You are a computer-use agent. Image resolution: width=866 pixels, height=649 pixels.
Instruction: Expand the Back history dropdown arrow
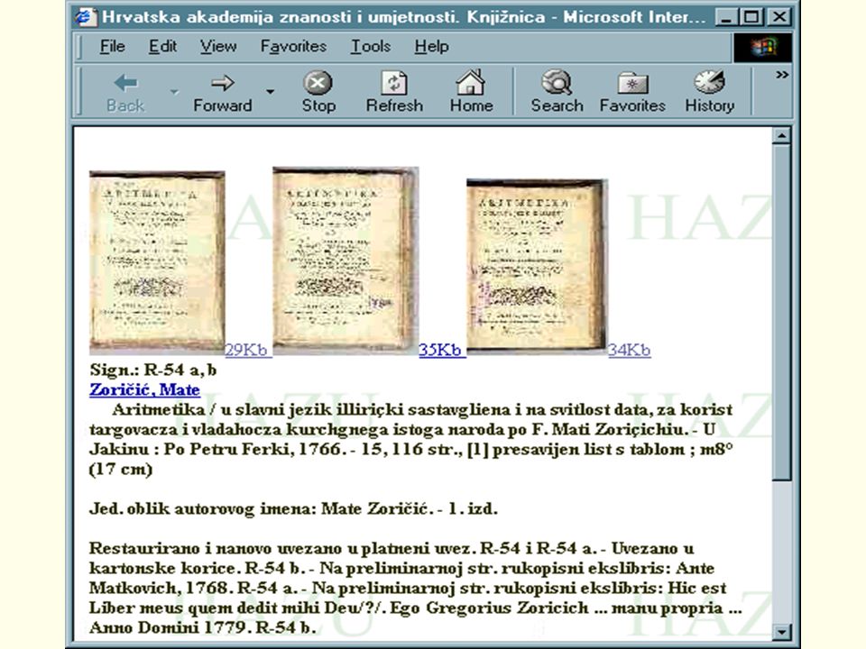click(x=174, y=92)
